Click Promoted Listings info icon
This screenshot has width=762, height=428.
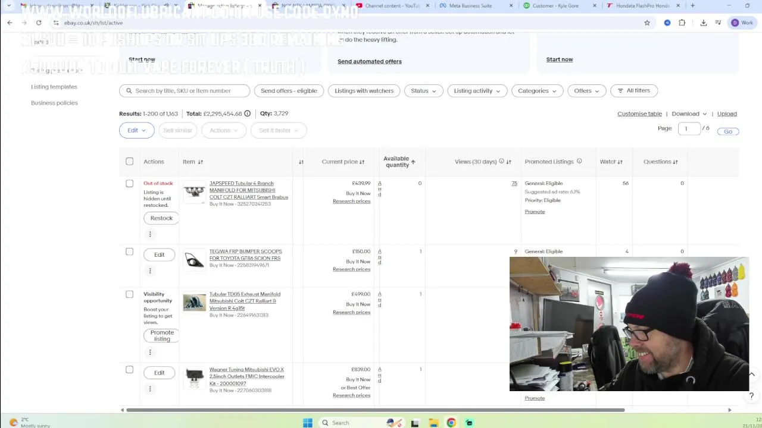pos(579,161)
